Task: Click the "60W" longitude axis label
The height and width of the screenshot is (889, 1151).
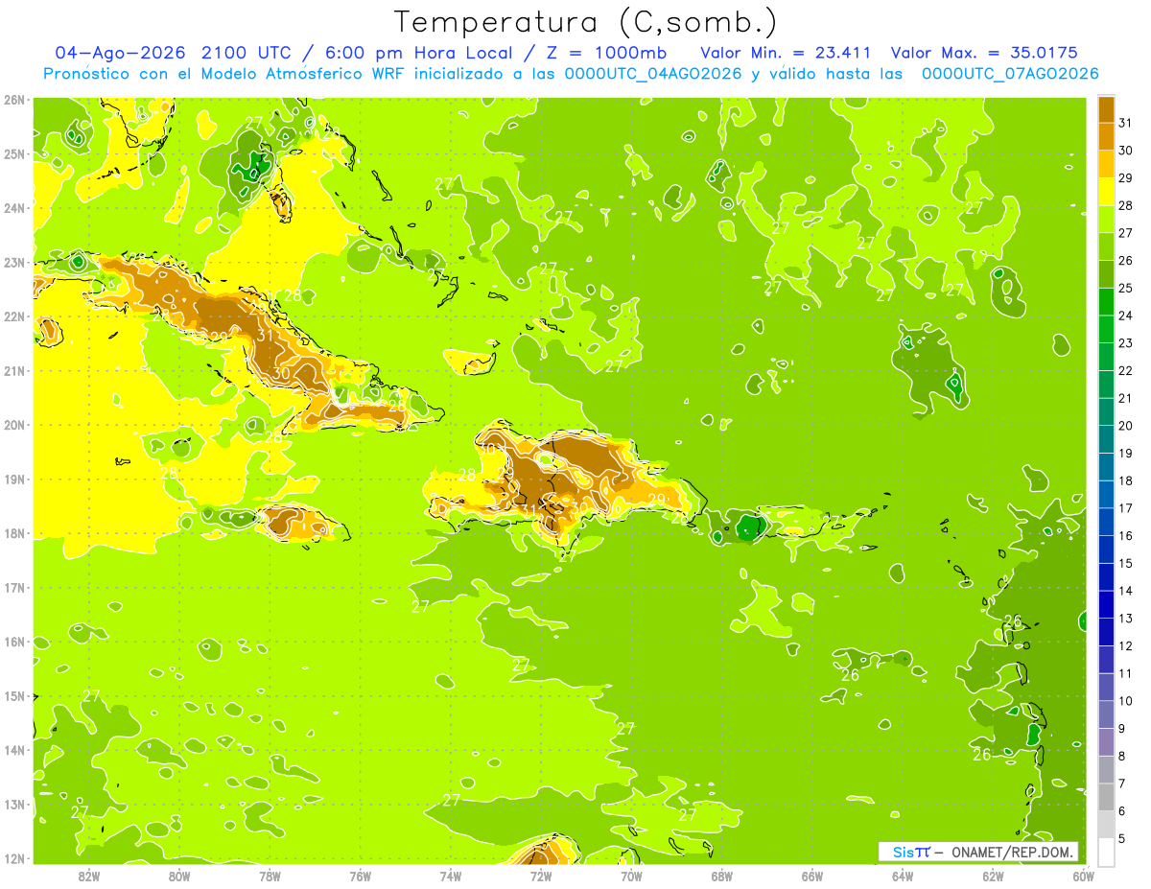Action: click(1083, 876)
